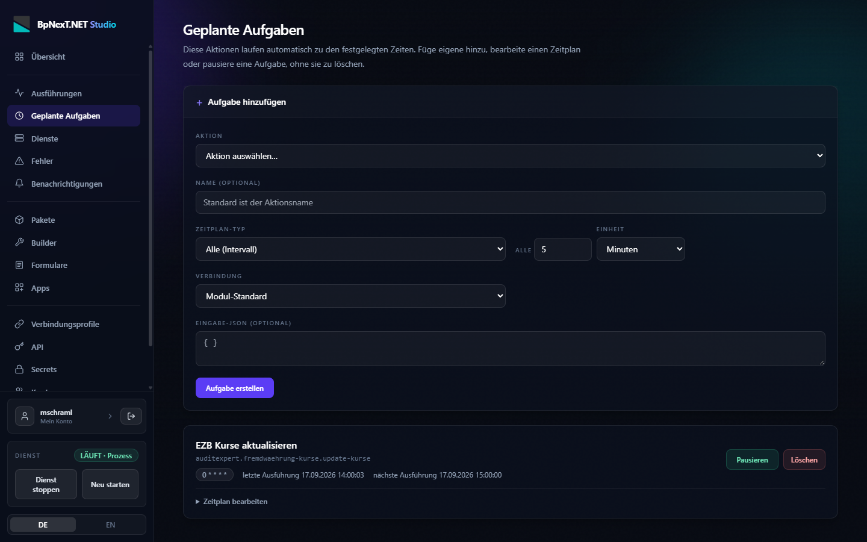Open Pakete via its box icon
Screen dimensions: 867x542
(19, 220)
